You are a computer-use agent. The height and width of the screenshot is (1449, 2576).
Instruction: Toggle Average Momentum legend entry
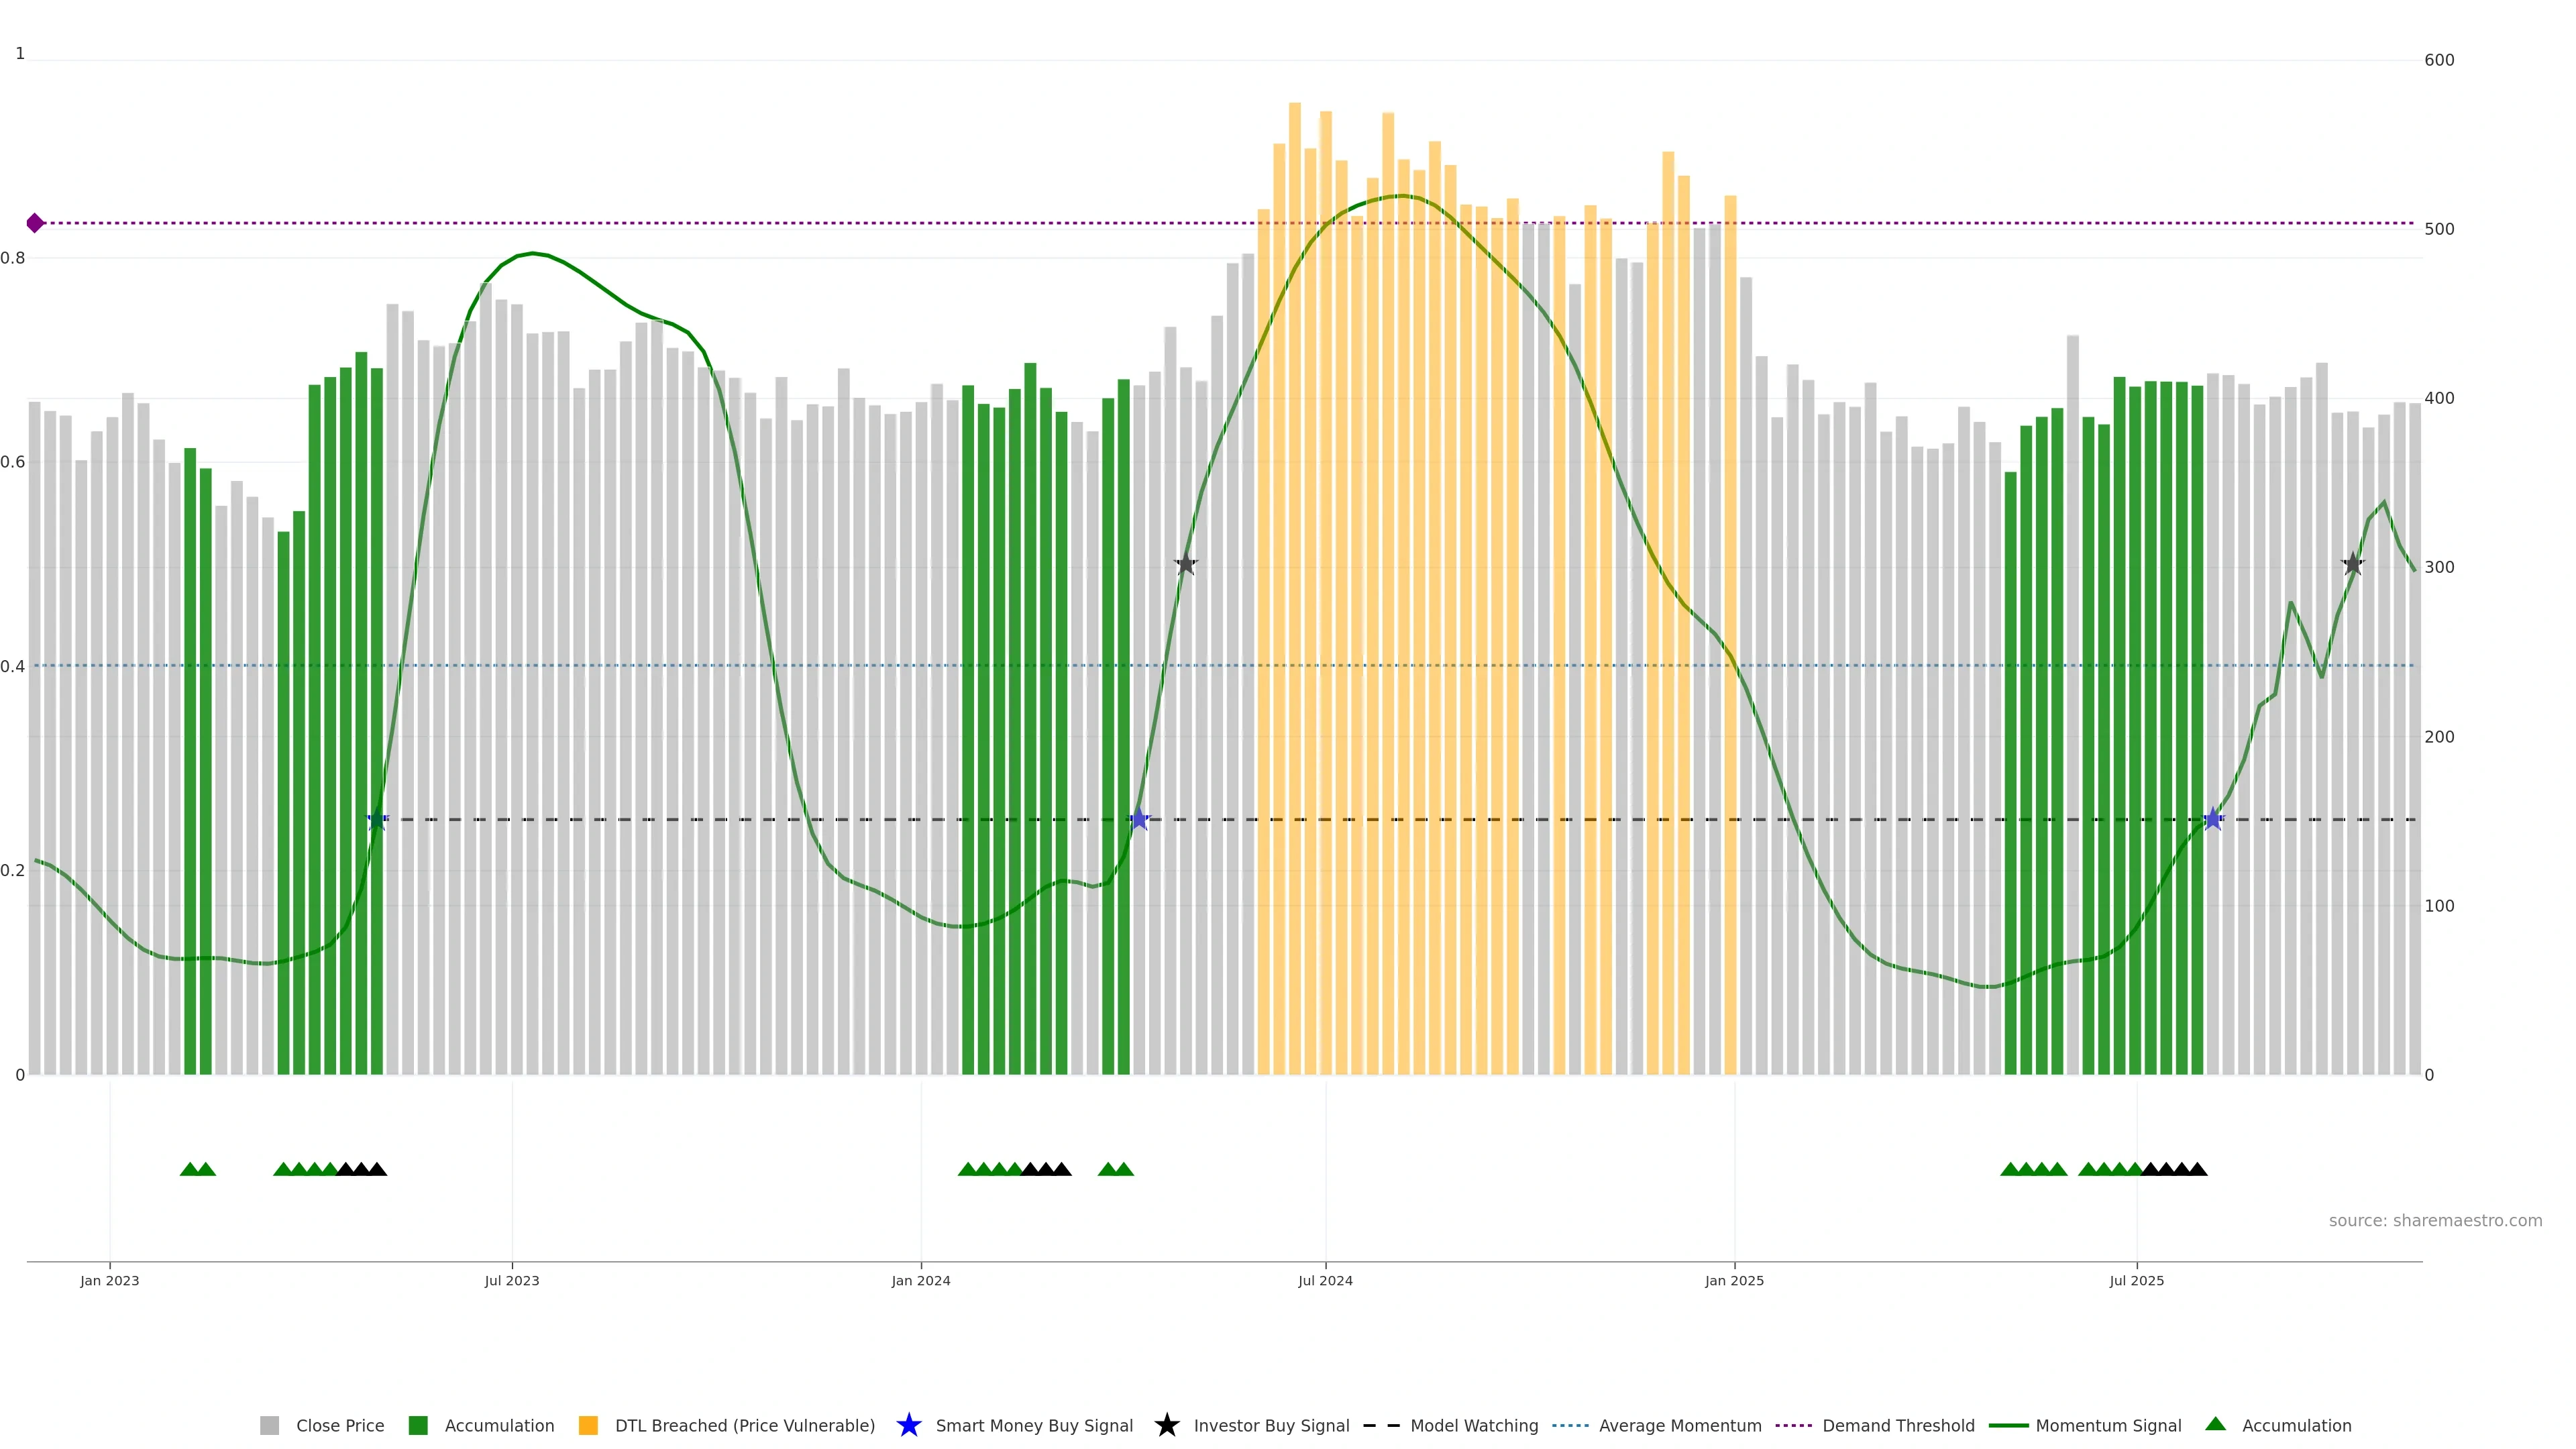1679,1425
